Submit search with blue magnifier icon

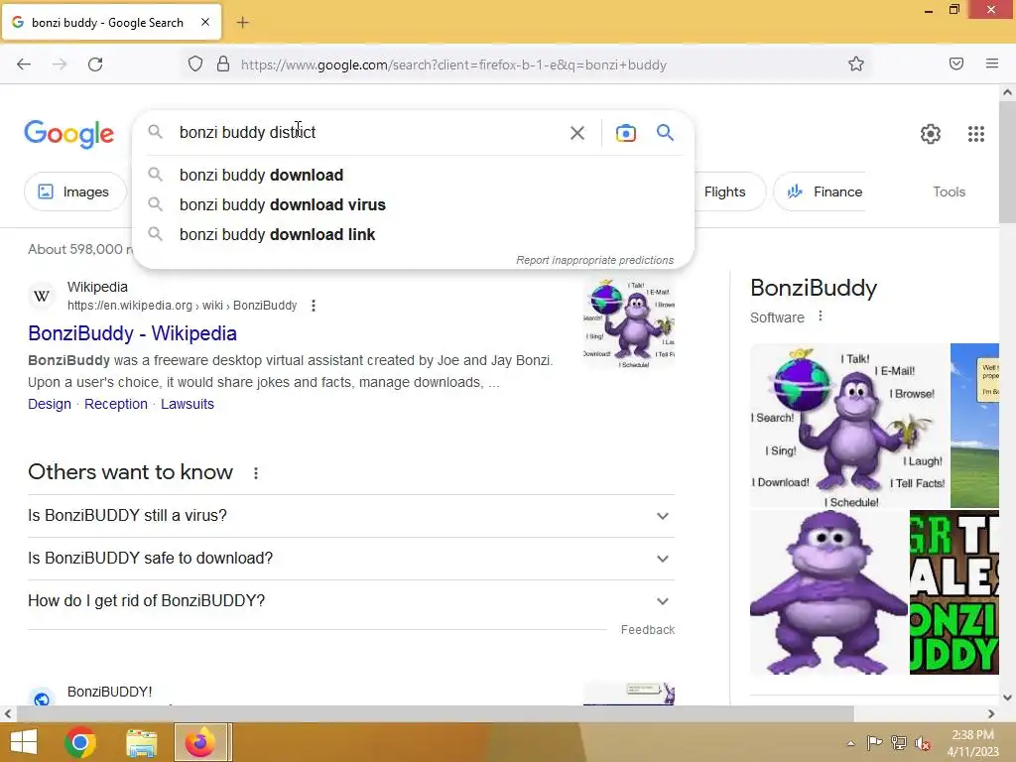tap(665, 133)
